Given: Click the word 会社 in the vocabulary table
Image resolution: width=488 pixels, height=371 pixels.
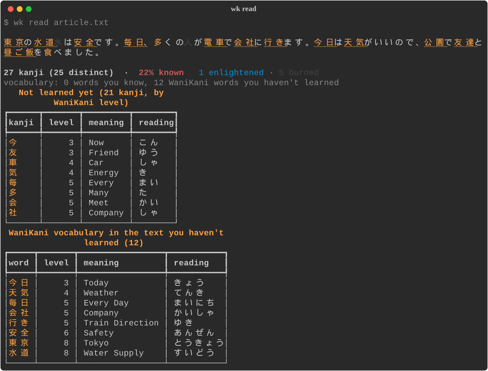Looking at the screenshot, I should [19, 313].
